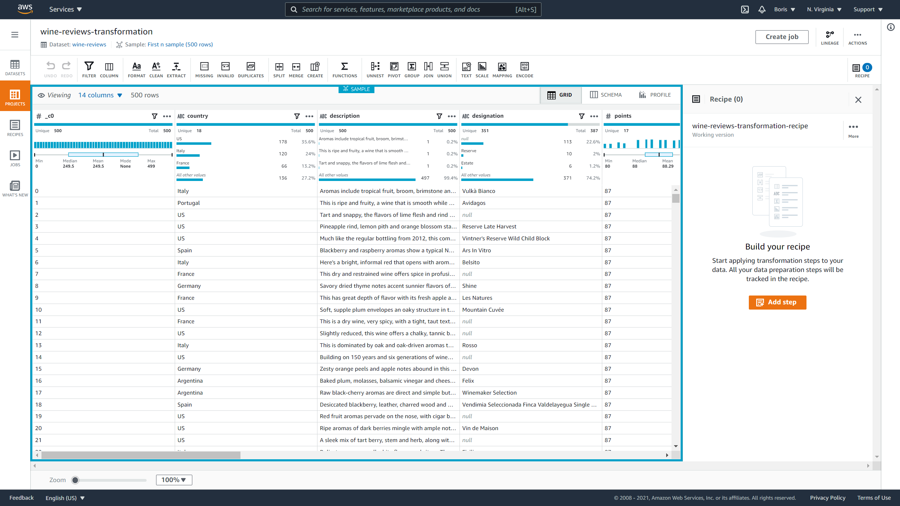The image size is (900, 506).
Task: Go to Datasets in sidebar
Action: (x=15, y=68)
